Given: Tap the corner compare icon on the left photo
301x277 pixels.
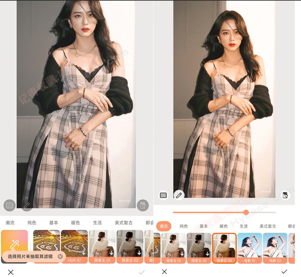Looking at the screenshot, I should click(x=142, y=205).
